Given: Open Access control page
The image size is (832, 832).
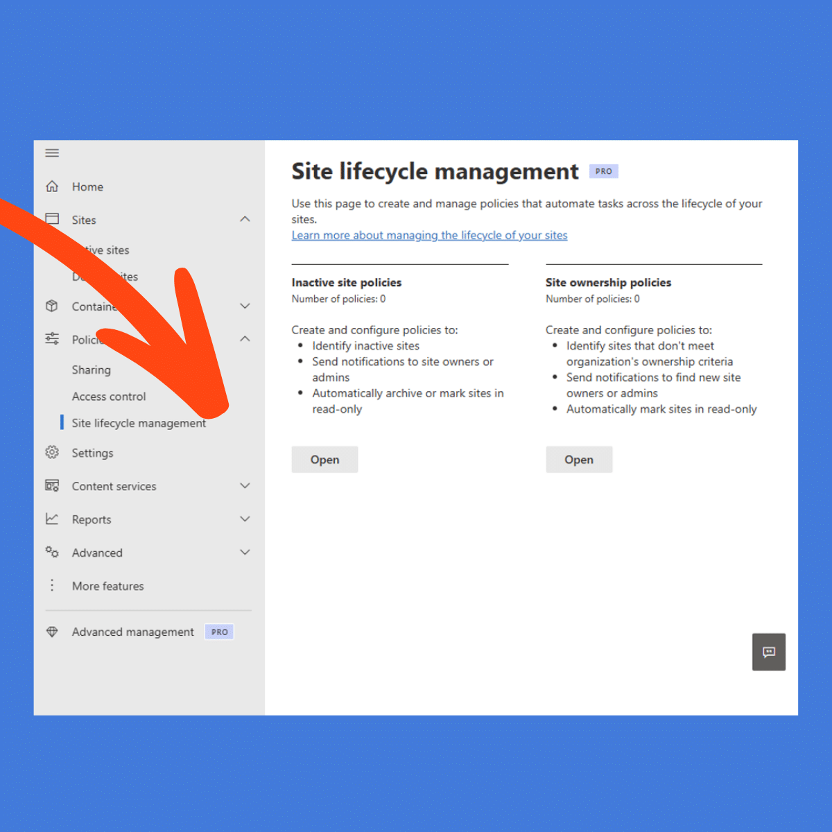Looking at the screenshot, I should 109,397.
